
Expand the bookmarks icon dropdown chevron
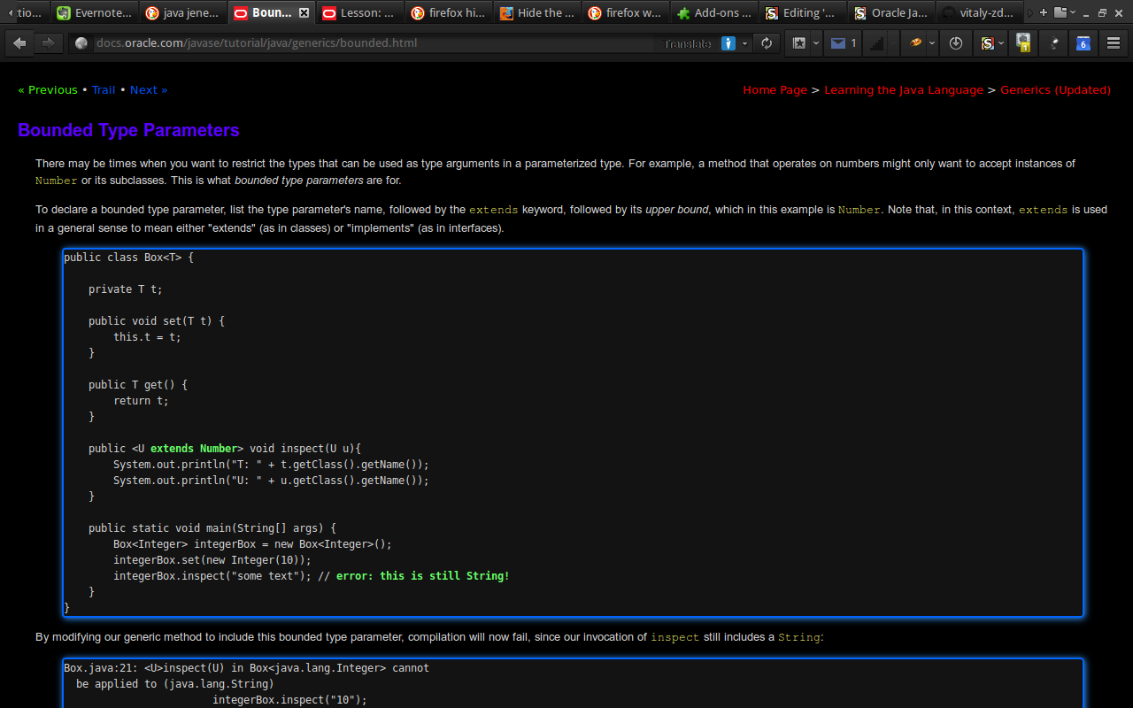click(x=816, y=42)
